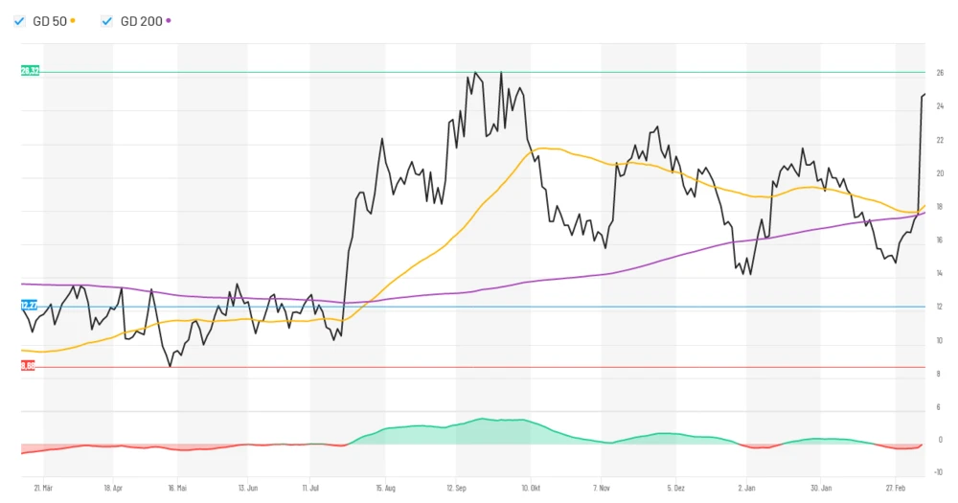Click the GD 50 legend label
Screen dimensions: 958x503
(50, 21)
